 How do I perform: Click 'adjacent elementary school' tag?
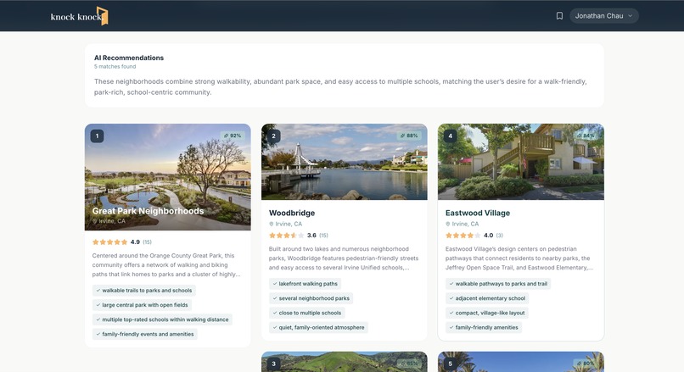point(487,298)
